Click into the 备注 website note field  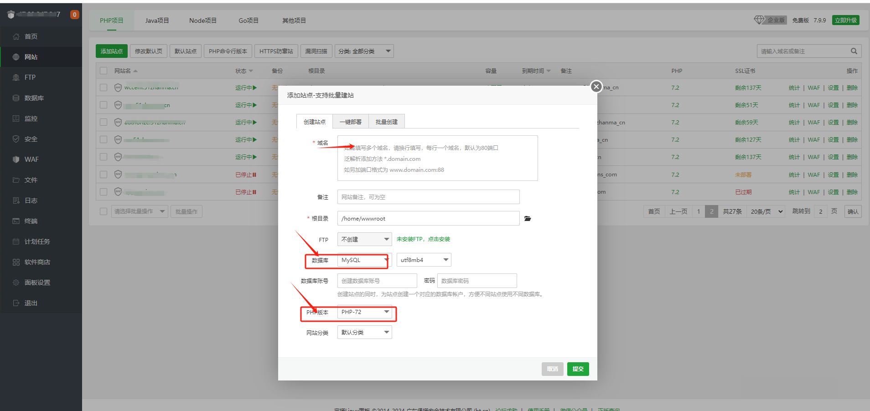[x=428, y=197]
